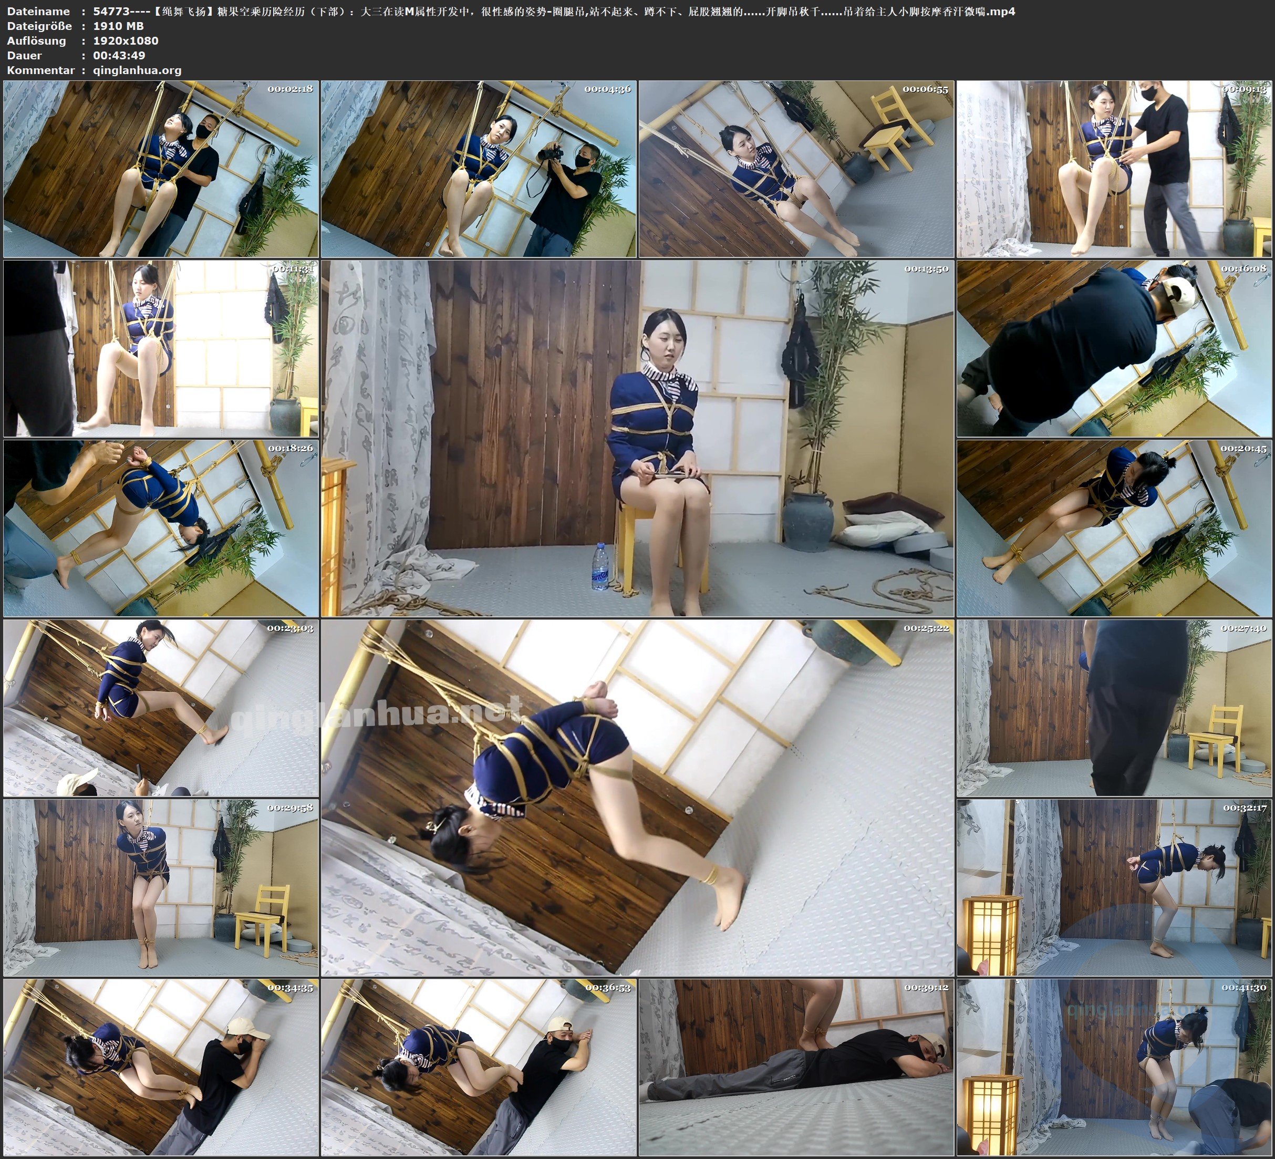
Task: Open the last frame at 00:41:30
Action: click(x=1114, y=1067)
